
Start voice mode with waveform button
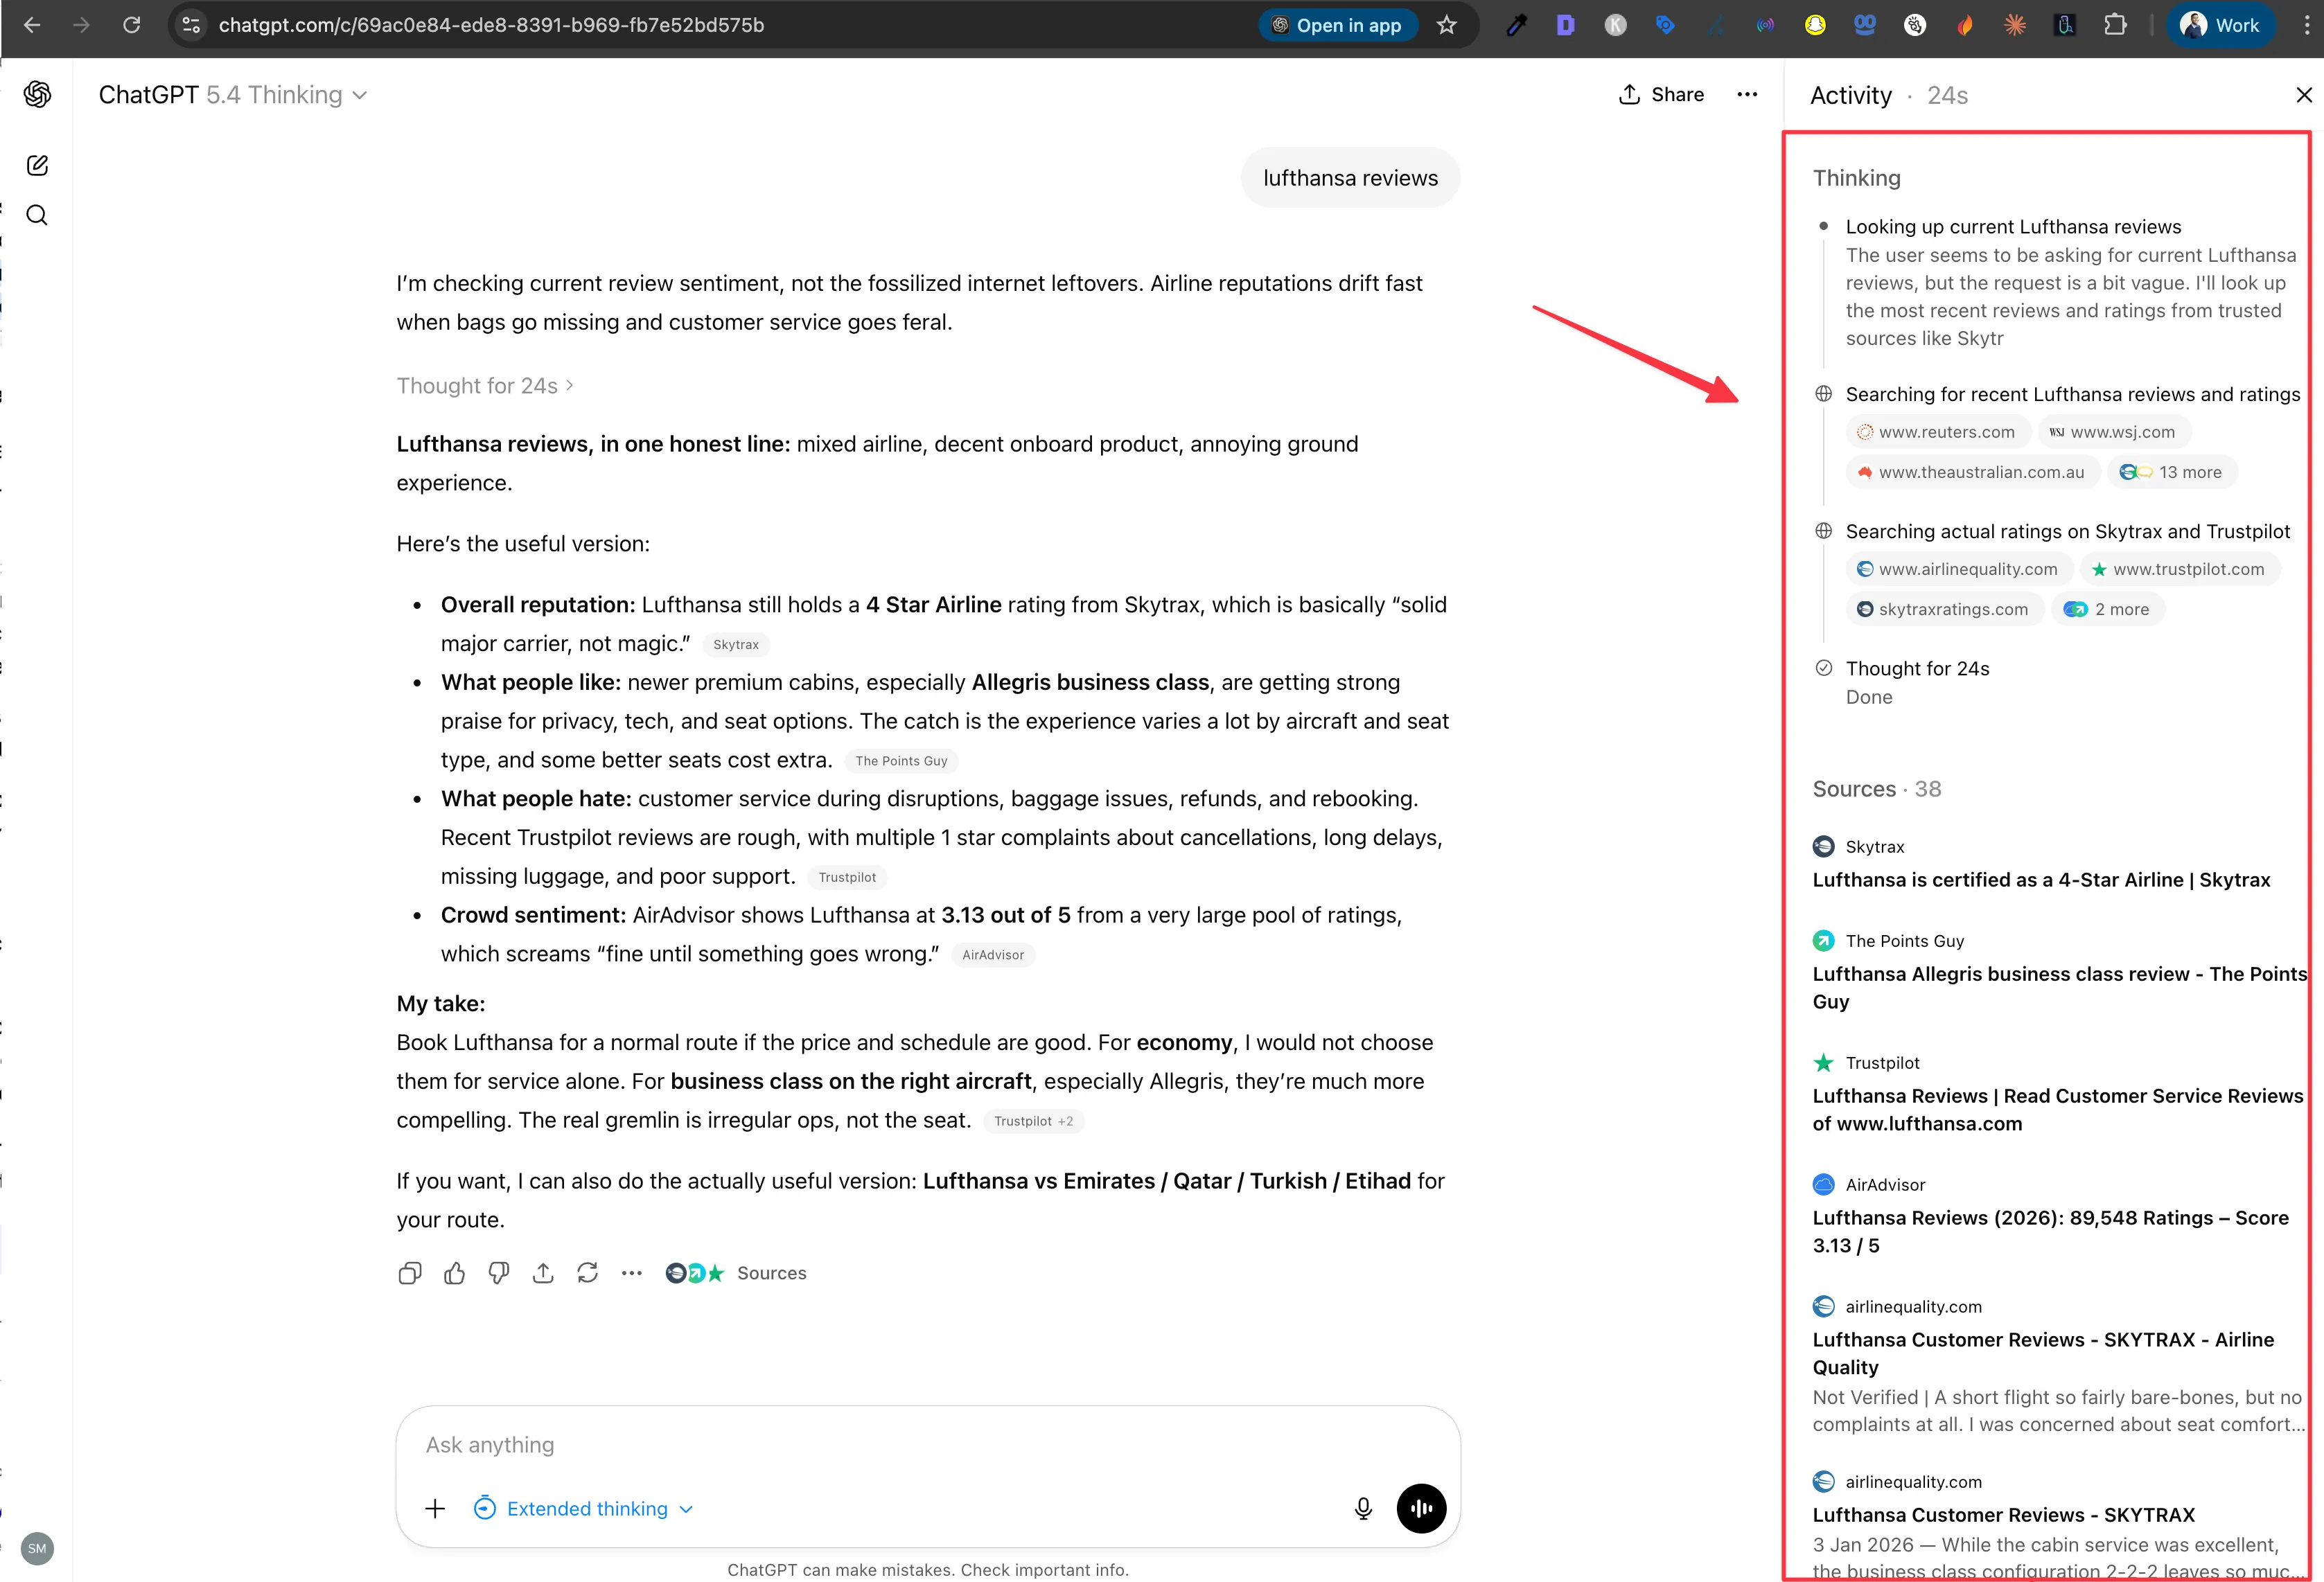(1421, 1508)
